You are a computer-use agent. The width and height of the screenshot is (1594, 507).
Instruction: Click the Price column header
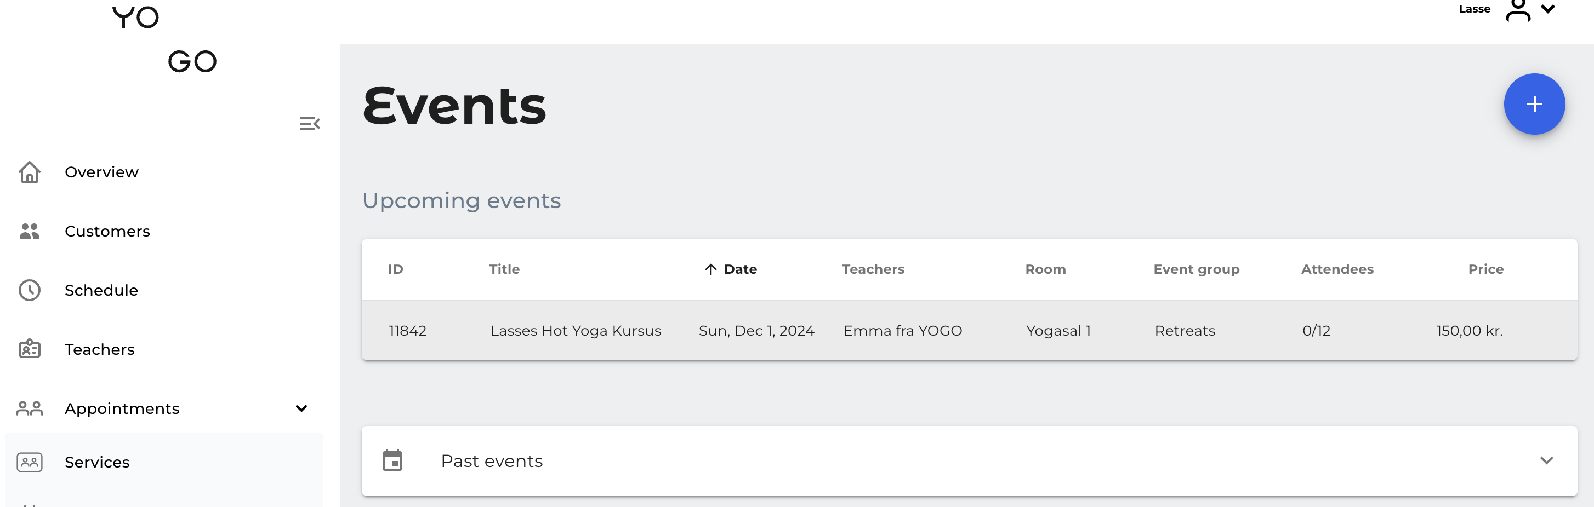1485,269
